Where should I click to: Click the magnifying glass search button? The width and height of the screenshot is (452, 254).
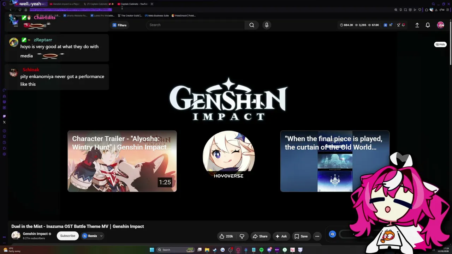[x=252, y=25]
